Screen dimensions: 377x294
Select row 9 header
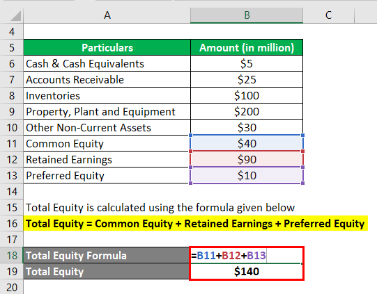coord(12,111)
